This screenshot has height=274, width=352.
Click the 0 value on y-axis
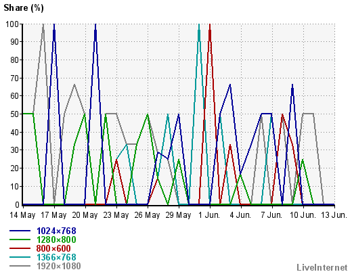pyautogui.click(x=18, y=204)
